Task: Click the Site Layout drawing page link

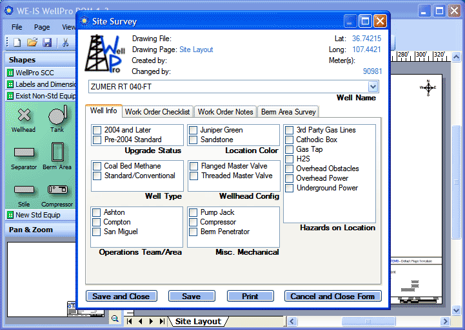Action: pos(196,50)
